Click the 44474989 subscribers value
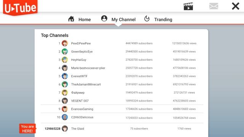Viewport: 244px width, 137px height. click(x=139, y=43)
